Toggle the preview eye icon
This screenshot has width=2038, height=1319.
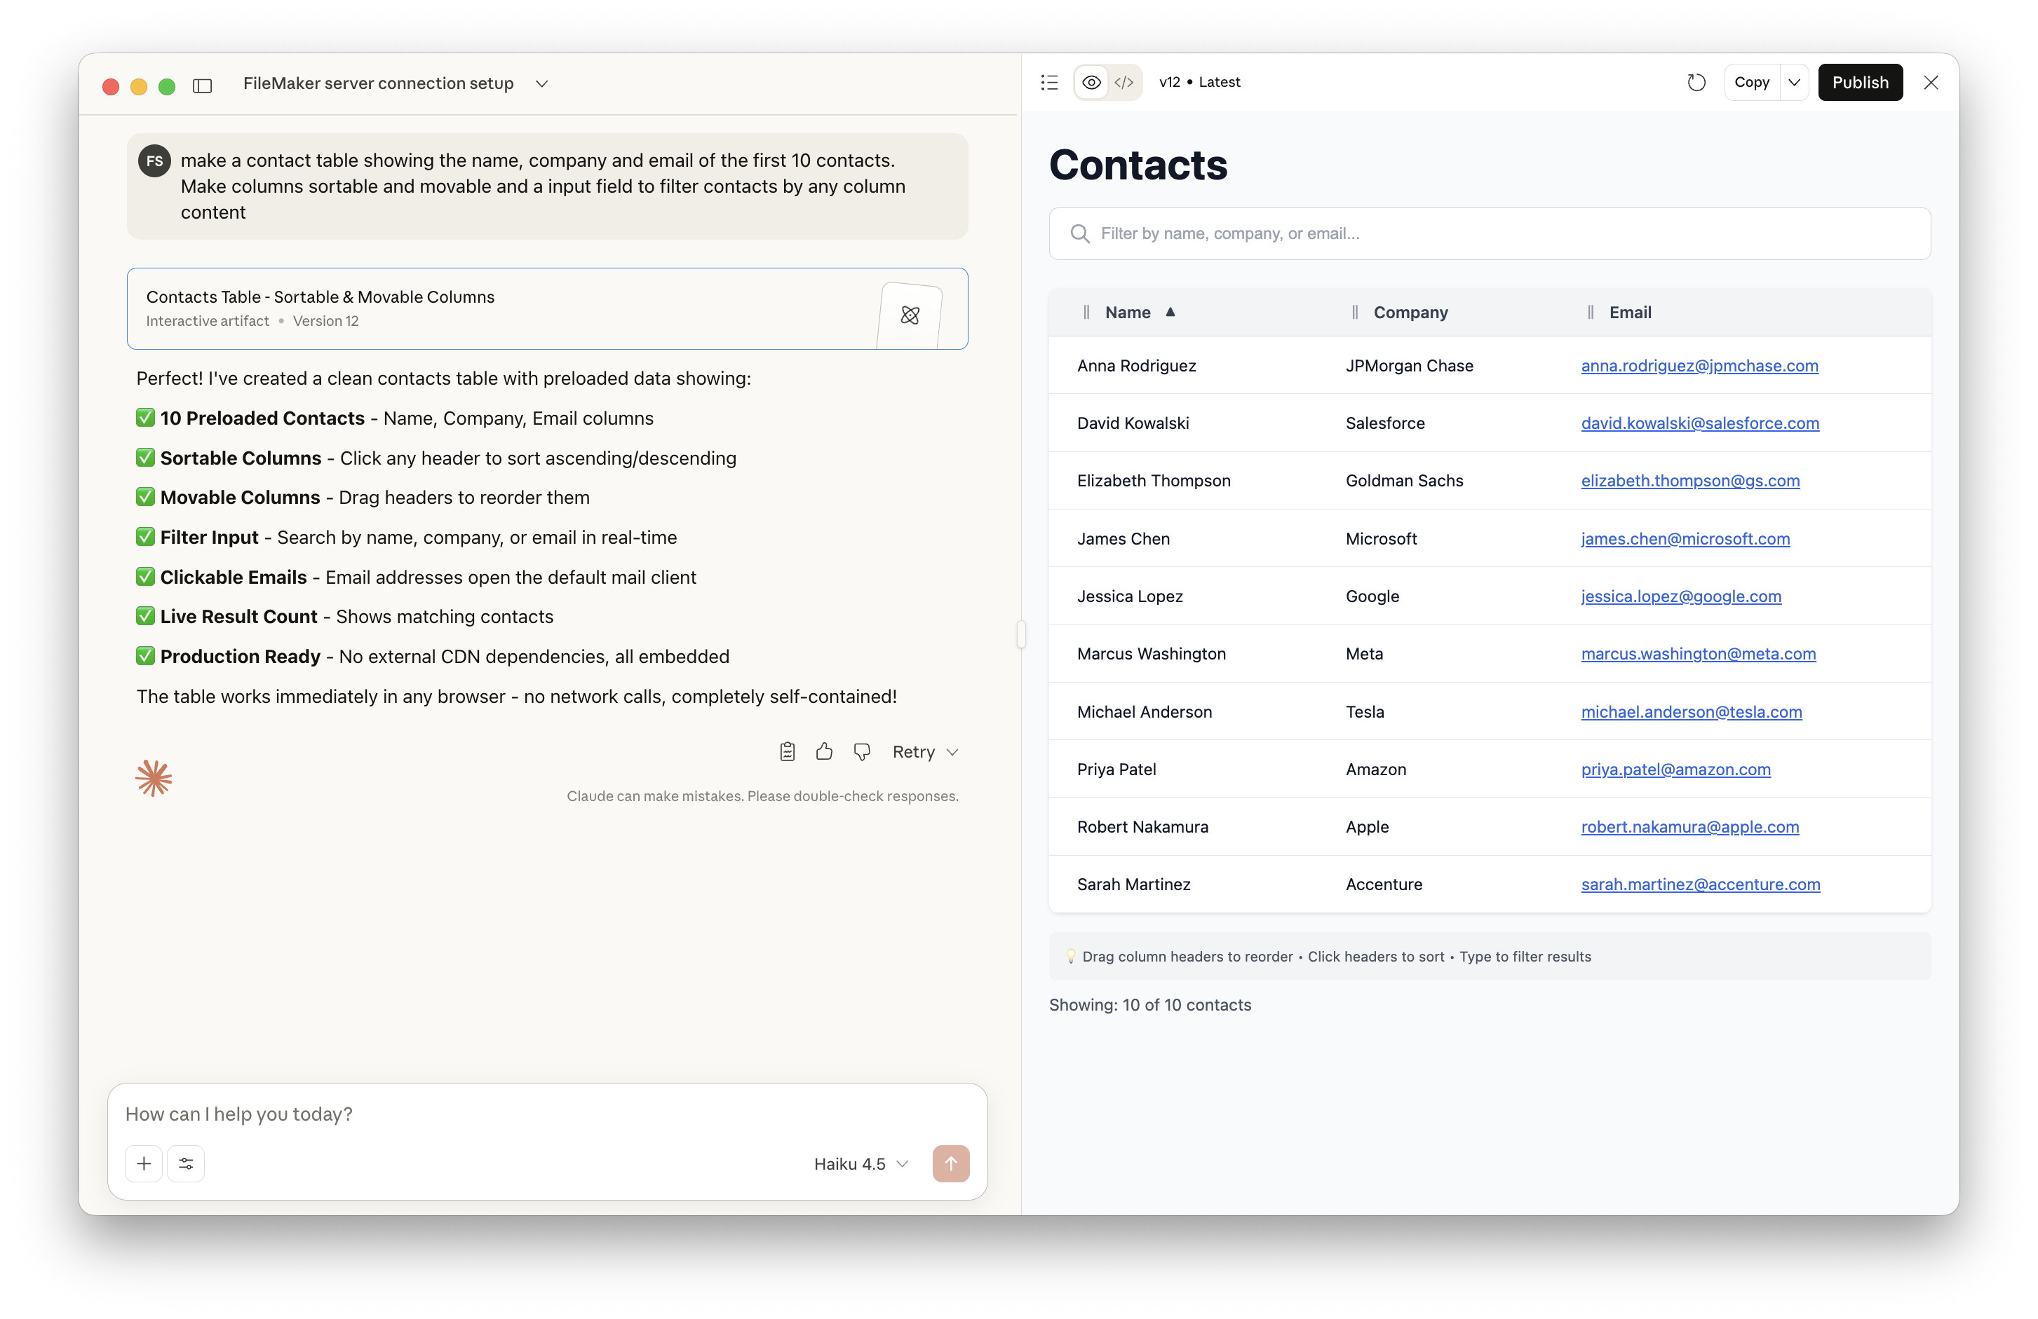(x=1090, y=82)
